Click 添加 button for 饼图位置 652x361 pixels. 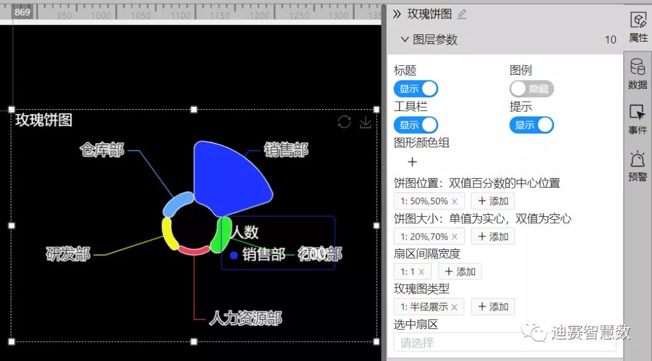pyautogui.click(x=493, y=202)
